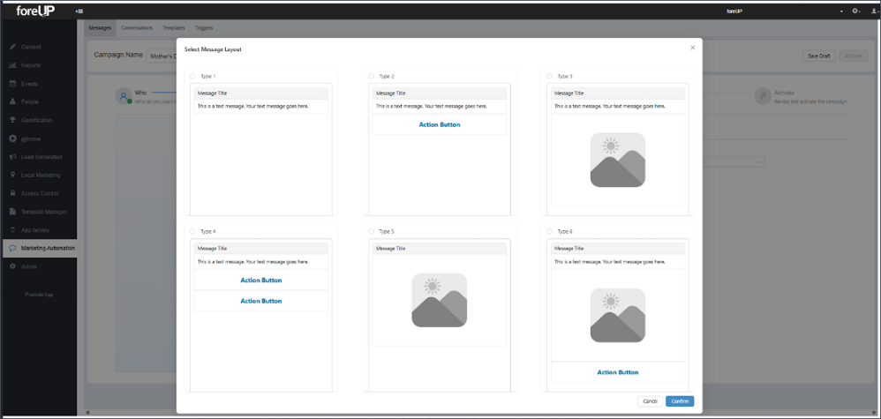The height and width of the screenshot is (419, 881).
Task: Click the foreUP logo
Action: [35, 11]
